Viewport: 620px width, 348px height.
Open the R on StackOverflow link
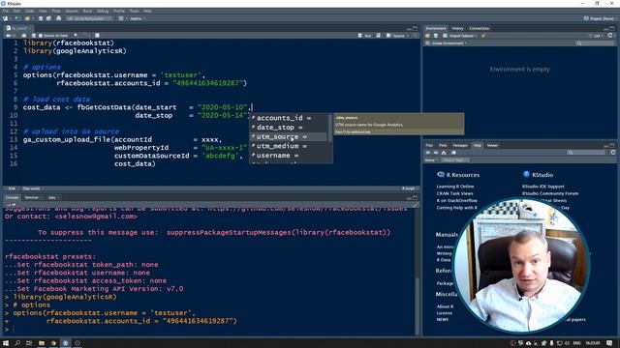(x=456, y=200)
